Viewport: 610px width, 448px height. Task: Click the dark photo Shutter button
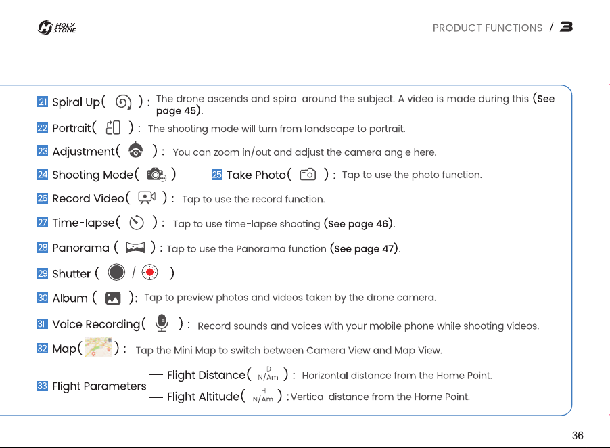[116, 272]
